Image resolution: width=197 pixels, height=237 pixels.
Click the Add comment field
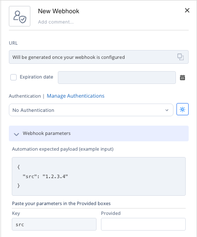tap(56, 22)
